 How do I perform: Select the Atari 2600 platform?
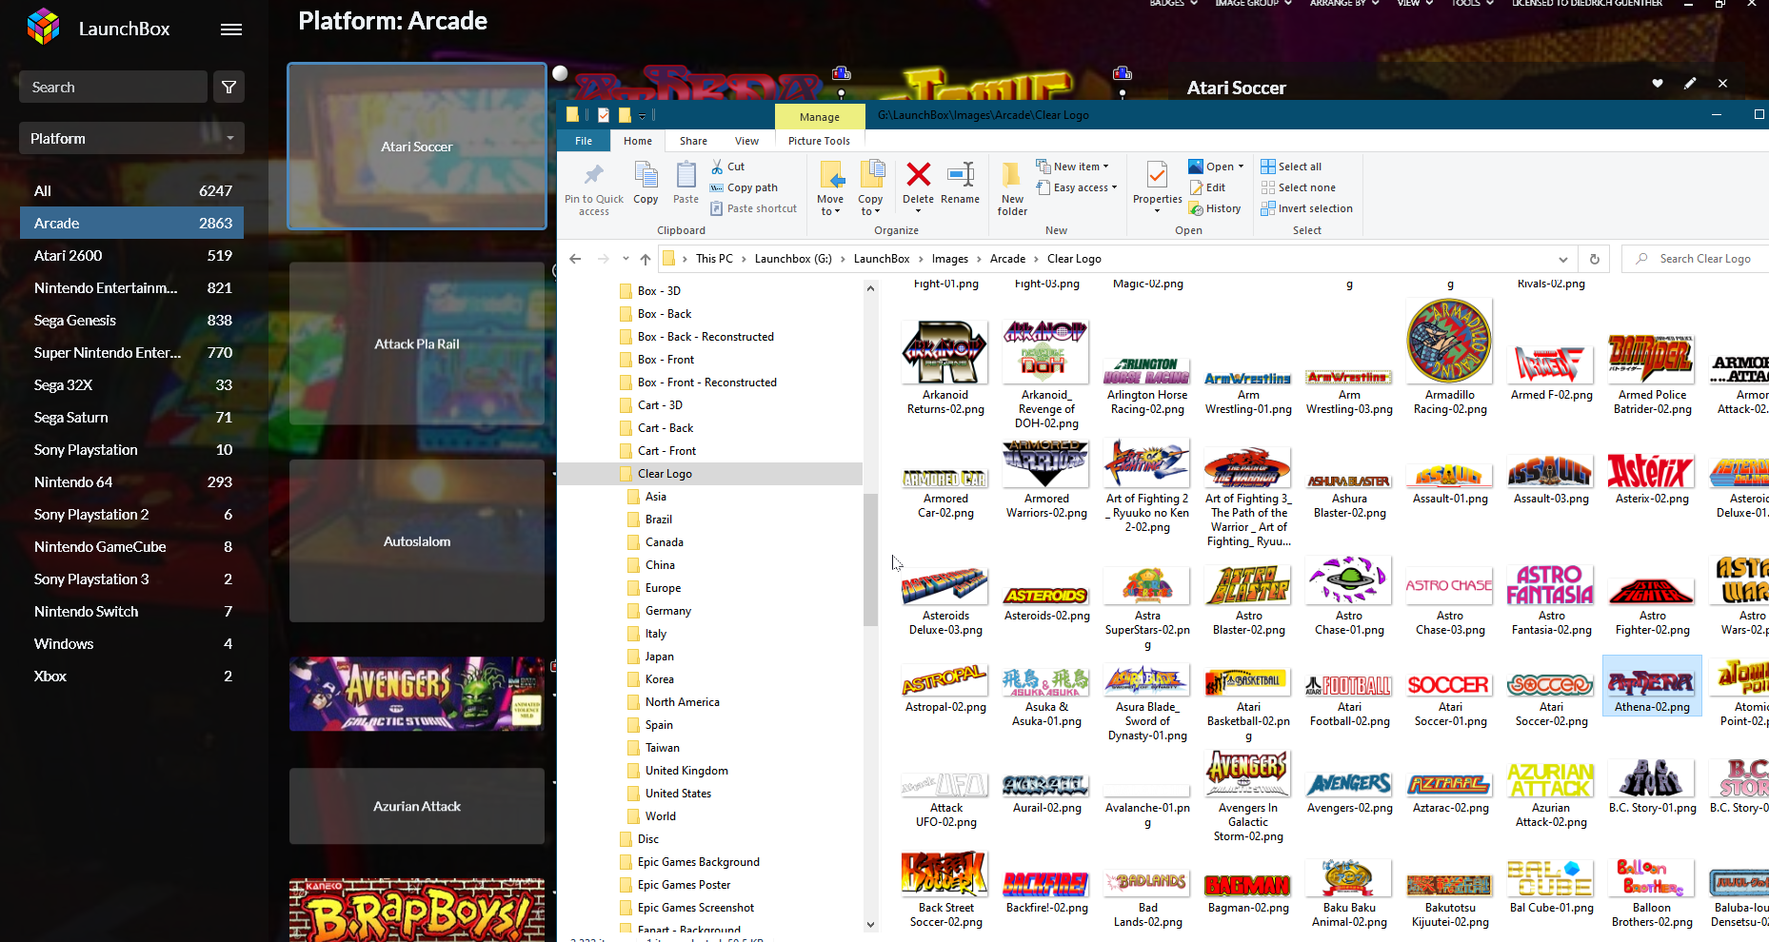(x=131, y=255)
